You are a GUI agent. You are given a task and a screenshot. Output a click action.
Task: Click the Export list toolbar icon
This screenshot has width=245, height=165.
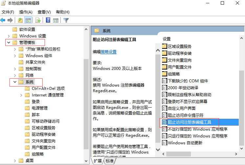point(38,20)
